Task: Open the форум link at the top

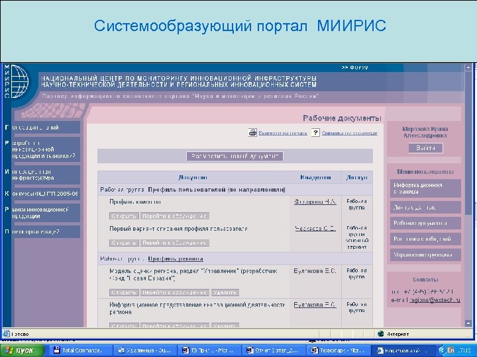Action: point(354,67)
